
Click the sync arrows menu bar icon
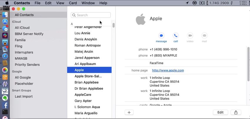pyautogui.click(x=231, y=3)
